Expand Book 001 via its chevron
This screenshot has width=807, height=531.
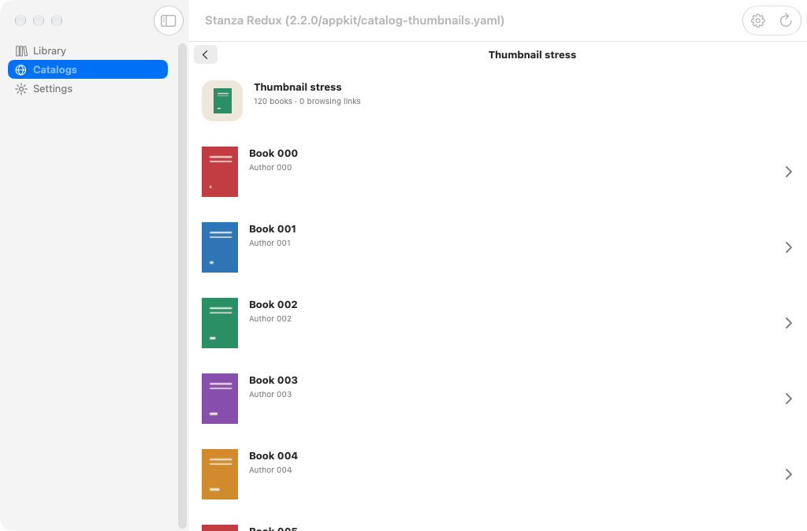click(x=788, y=247)
